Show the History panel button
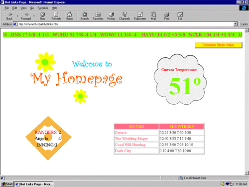 pos(111,16)
